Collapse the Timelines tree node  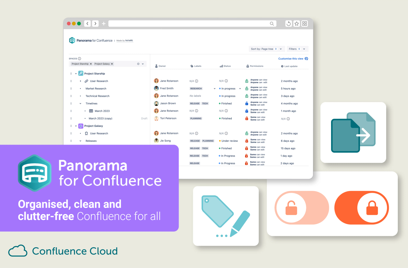click(80, 104)
